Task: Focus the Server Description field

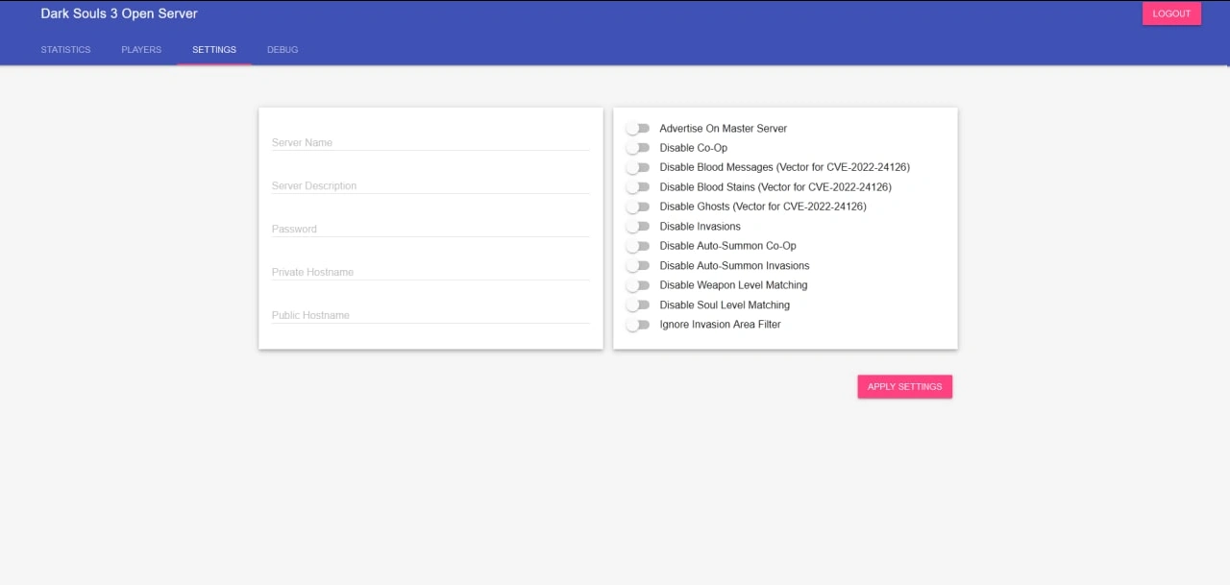Action: [x=430, y=185]
